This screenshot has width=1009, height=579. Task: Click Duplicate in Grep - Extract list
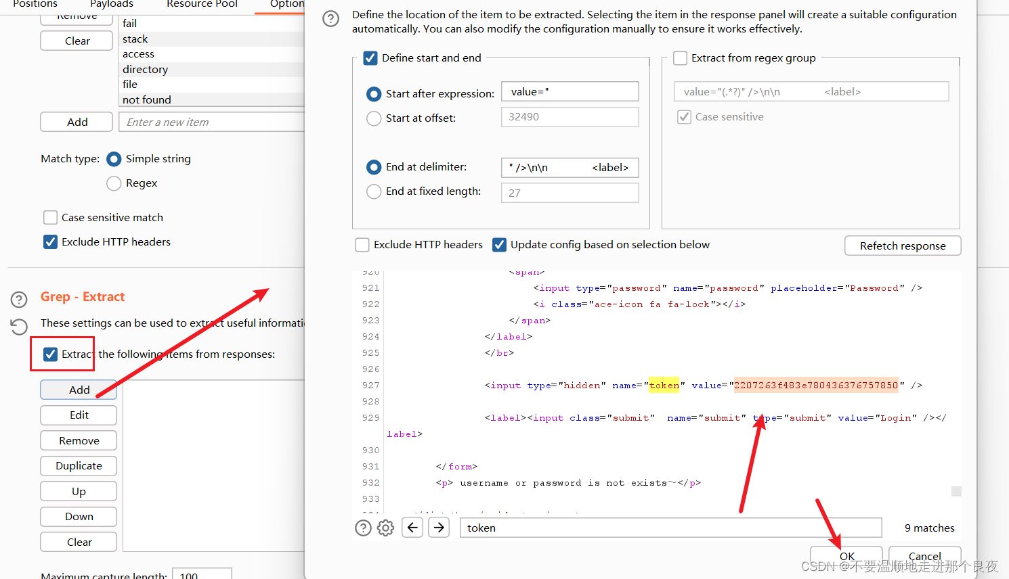pos(79,466)
